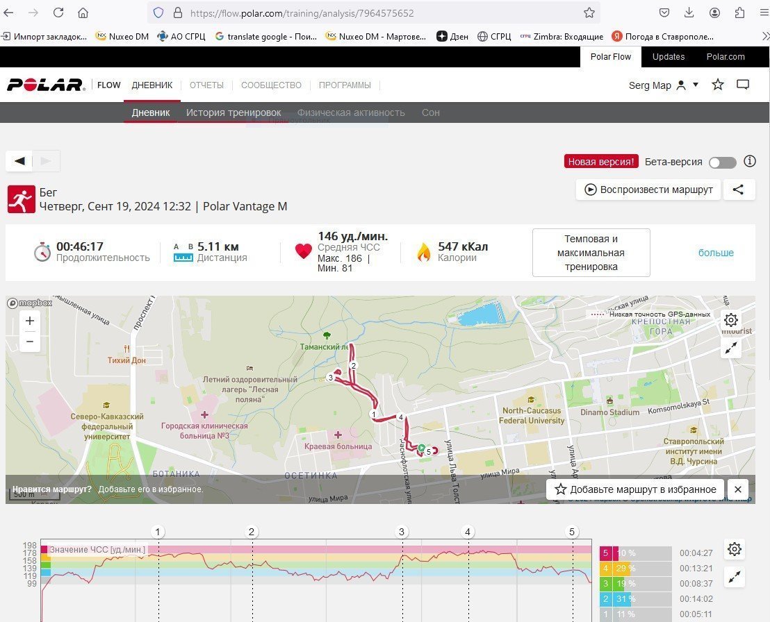Click heart rate zone 2 bar

coord(635,599)
